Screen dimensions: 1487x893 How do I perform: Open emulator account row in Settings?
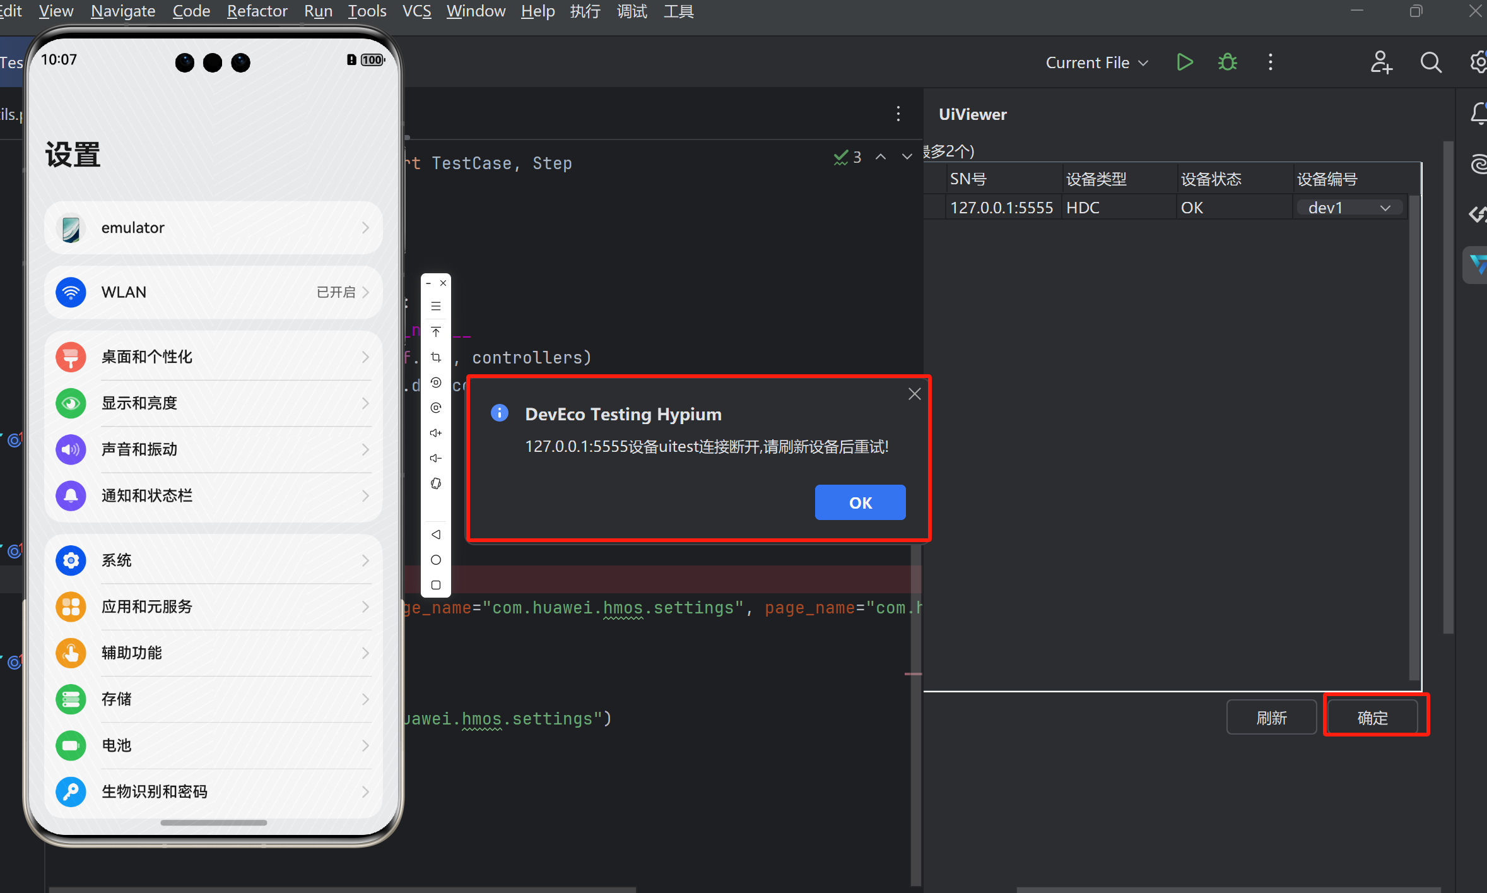213,228
